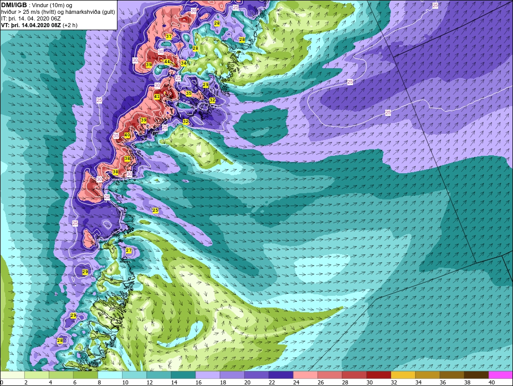Click the white contour label 35
Screen dimensions: 513x386
(x=116, y=135)
